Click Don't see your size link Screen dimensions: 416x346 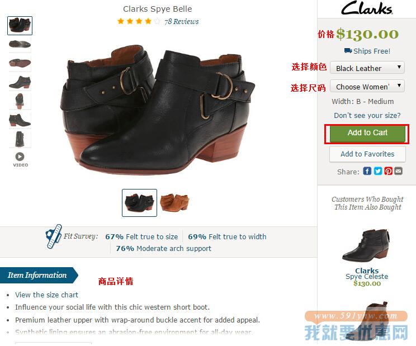click(367, 116)
